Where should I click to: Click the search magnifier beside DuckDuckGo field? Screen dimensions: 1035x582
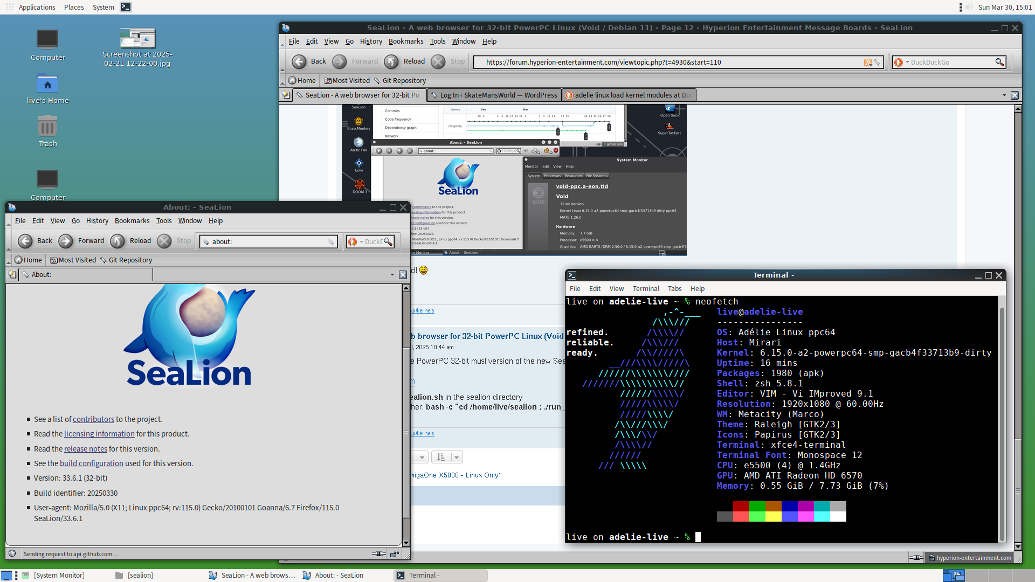(999, 62)
